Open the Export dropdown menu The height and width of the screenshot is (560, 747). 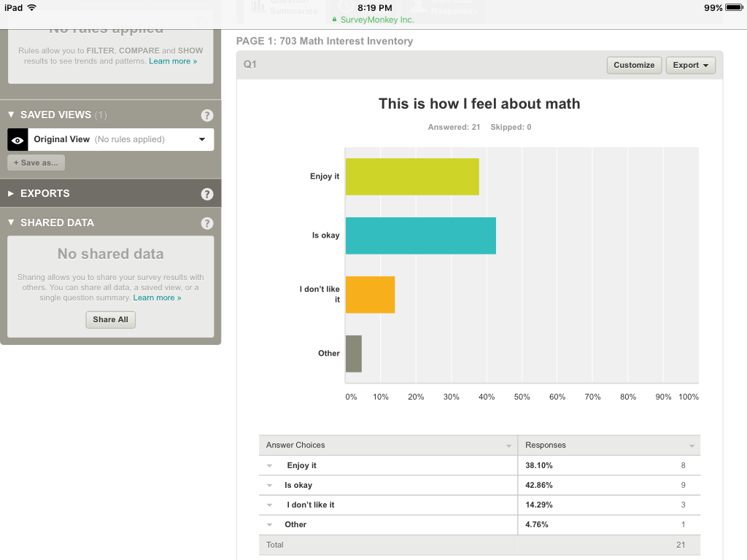pos(690,65)
